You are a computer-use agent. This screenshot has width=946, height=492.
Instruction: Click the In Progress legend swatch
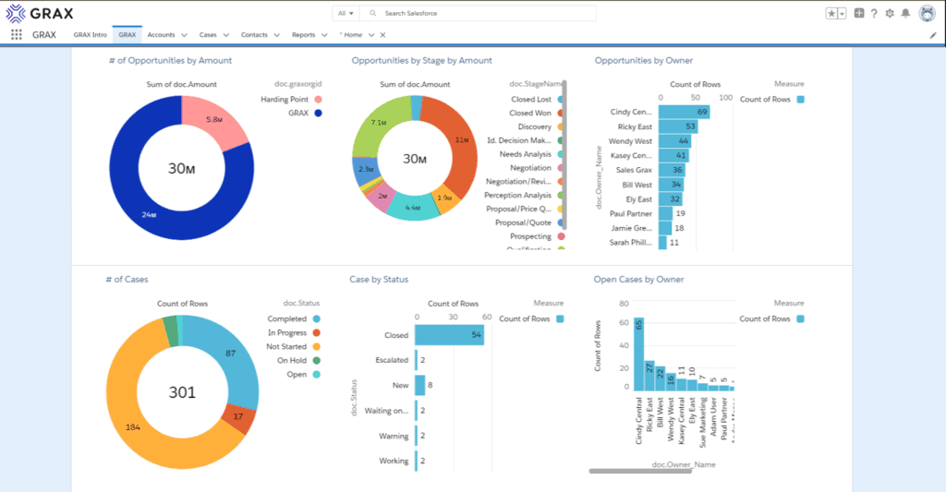click(x=317, y=333)
